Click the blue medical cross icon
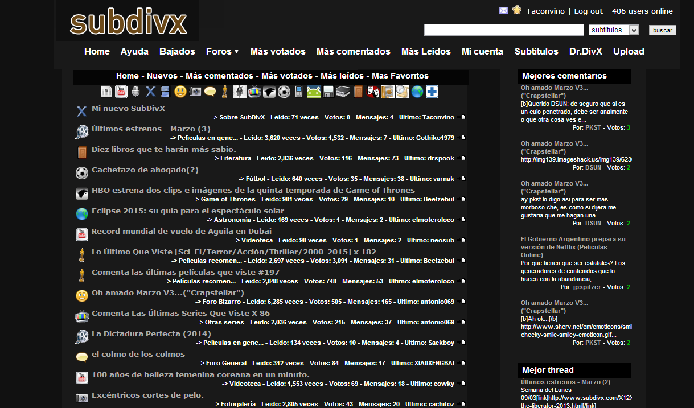The width and height of the screenshot is (694, 408). click(x=432, y=91)
